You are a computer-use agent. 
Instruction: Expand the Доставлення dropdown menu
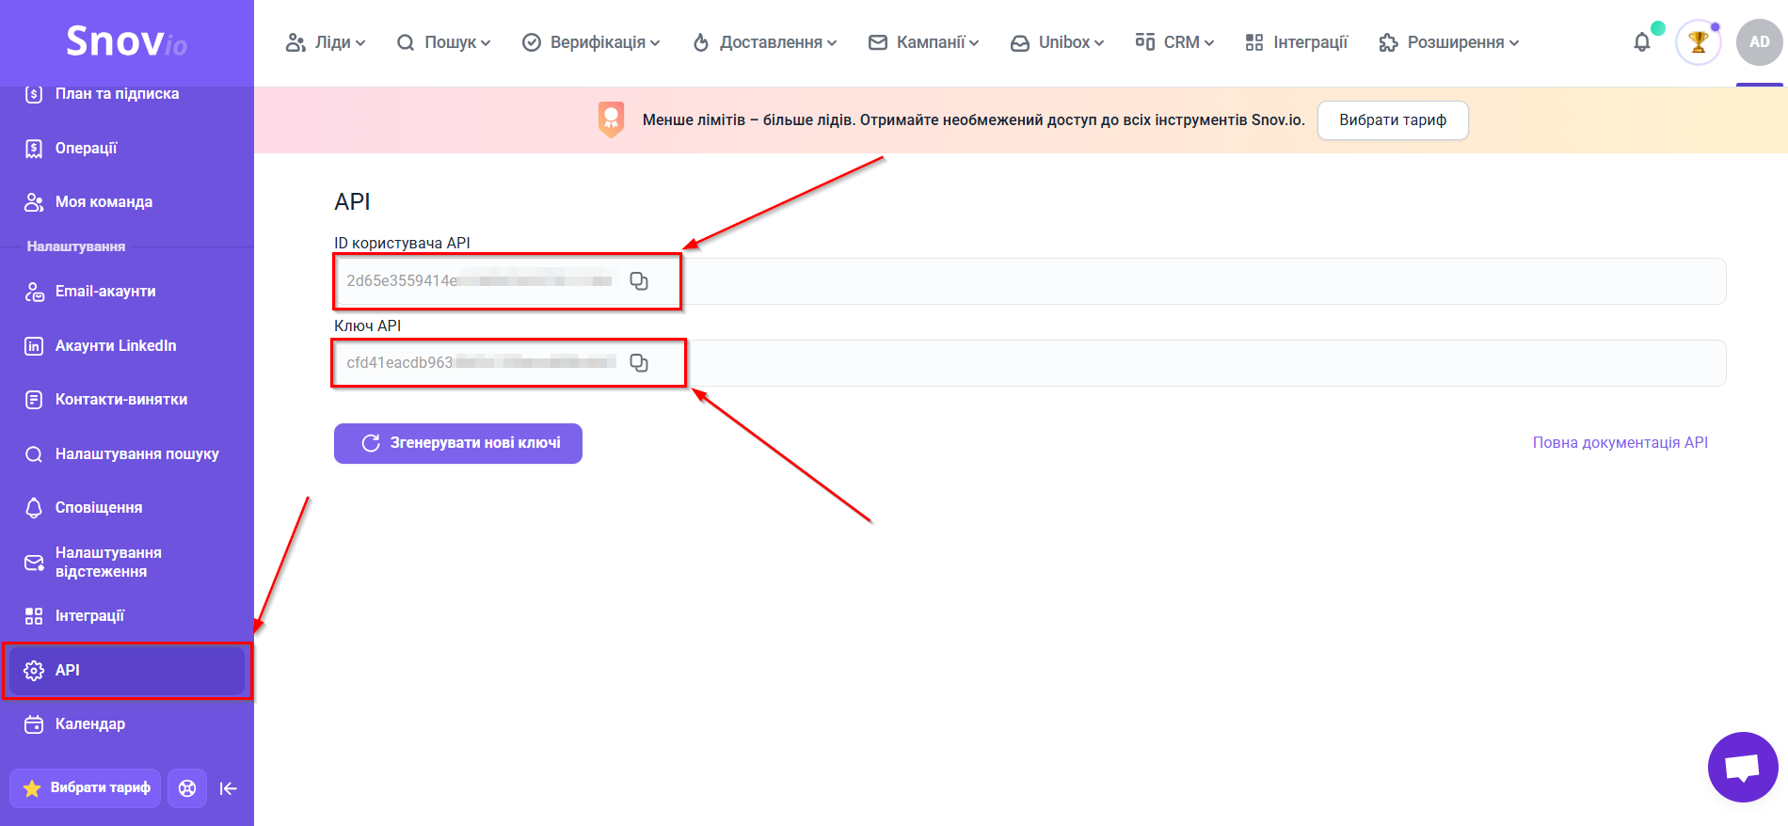pos(764,42)
